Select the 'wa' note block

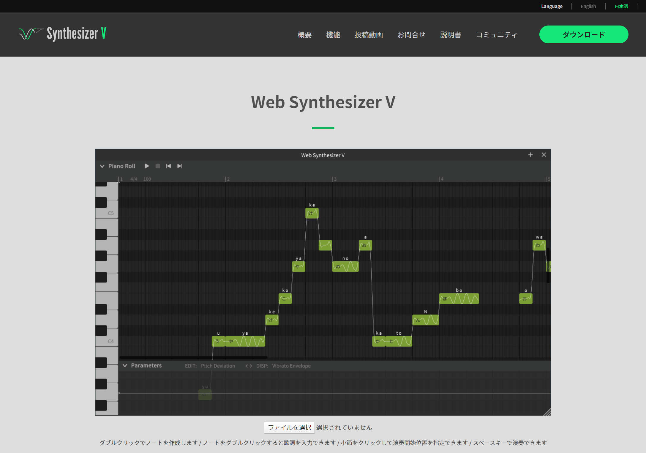click(539, 245)
